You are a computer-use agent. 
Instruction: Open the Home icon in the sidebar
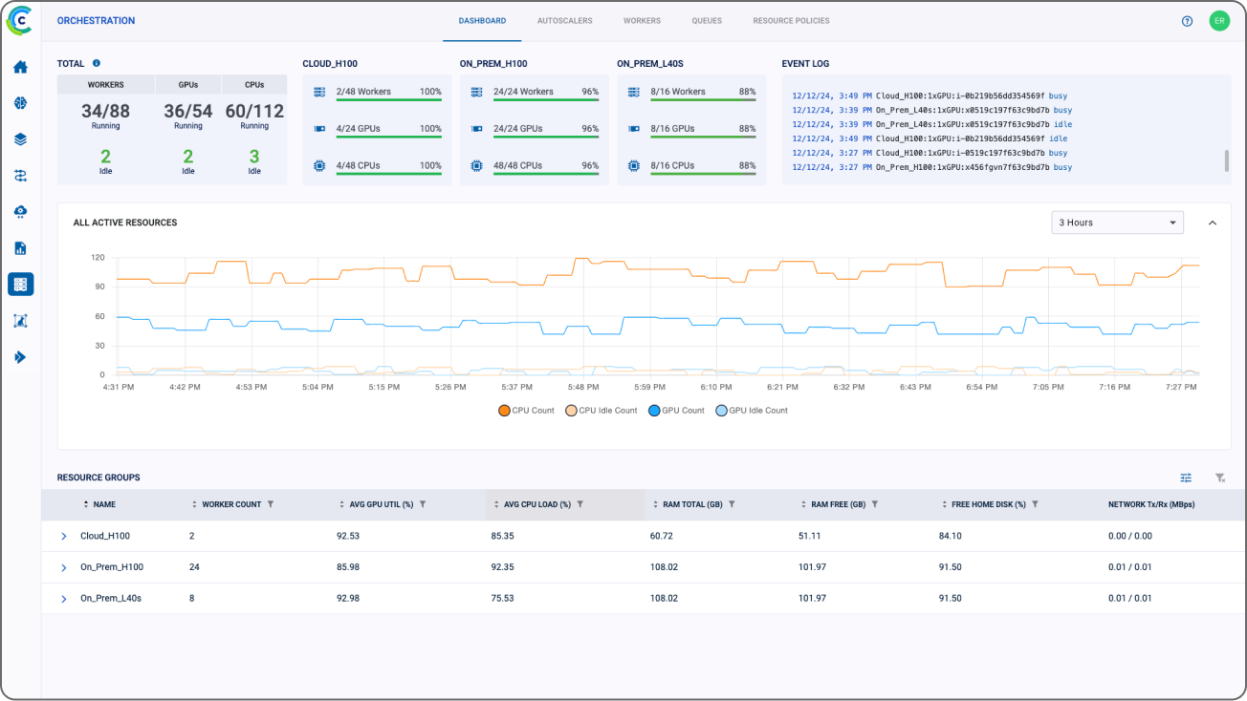19,67
